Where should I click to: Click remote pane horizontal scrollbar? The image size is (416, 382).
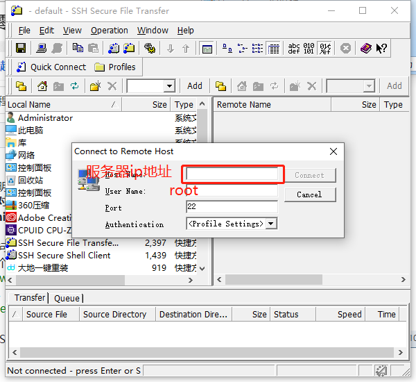click(274, 280)
